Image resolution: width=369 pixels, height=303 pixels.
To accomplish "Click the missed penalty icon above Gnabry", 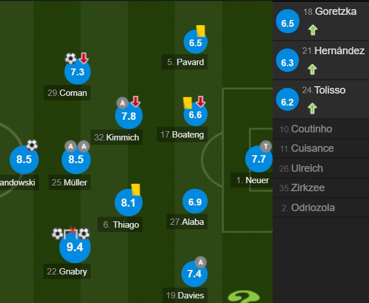I will click(71, 233).
